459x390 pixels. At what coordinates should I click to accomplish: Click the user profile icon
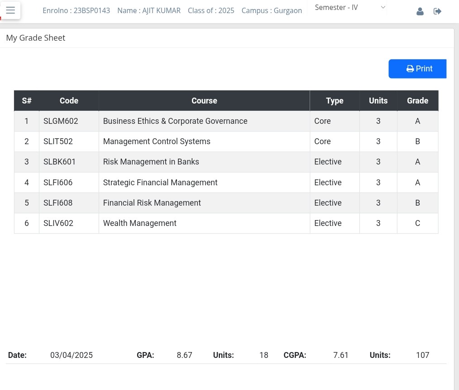(x=420, y=11)
